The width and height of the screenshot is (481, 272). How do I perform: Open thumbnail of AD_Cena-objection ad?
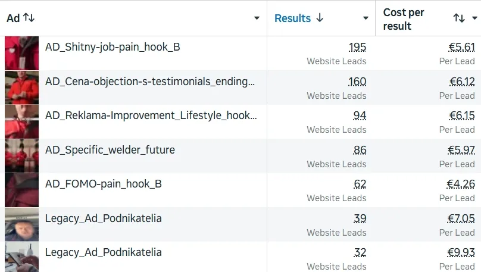pos(22,87)
